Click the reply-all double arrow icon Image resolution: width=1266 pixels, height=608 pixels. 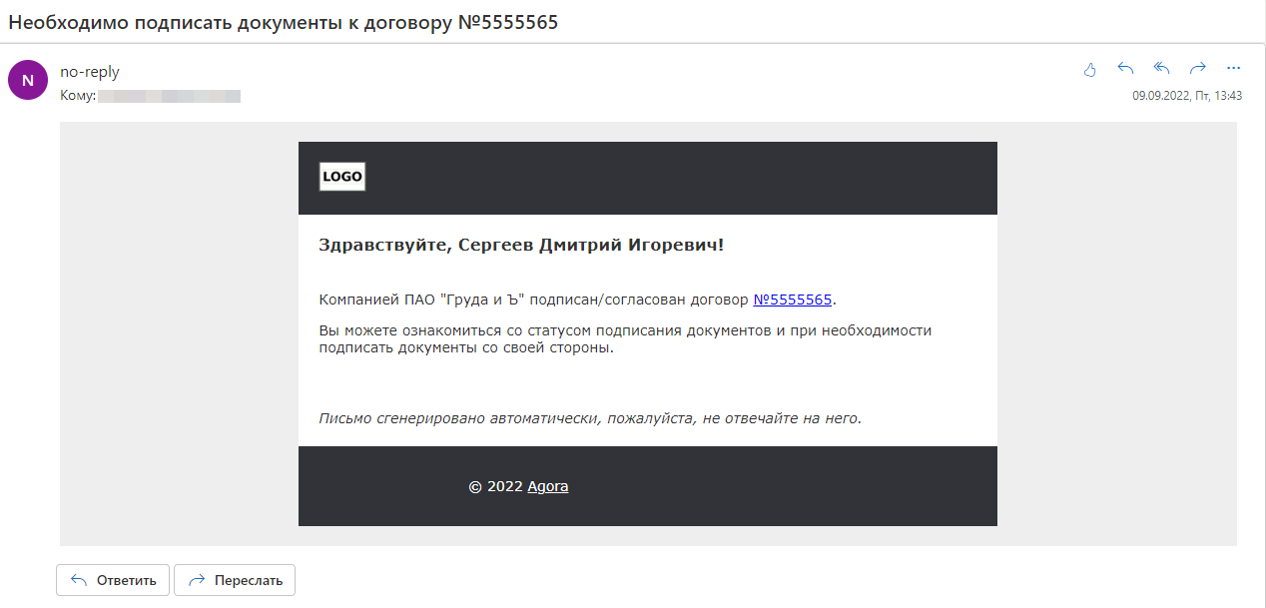click(x=1161, y=69)
